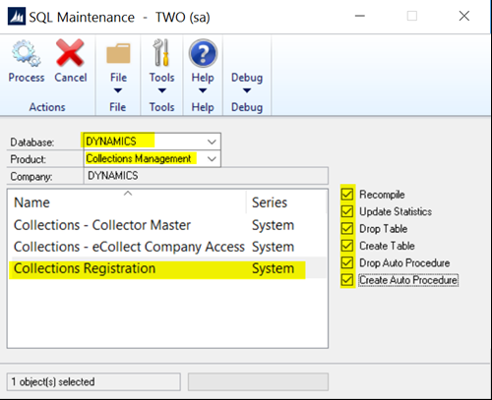
Task: Click the SQL Maintenance title bar app icon
Action: pyautogui.click(x=17, y=17)
